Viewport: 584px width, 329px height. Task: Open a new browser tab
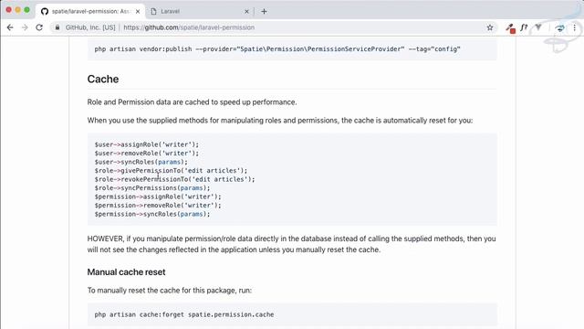pyautogui.click(x=264, y=12)
